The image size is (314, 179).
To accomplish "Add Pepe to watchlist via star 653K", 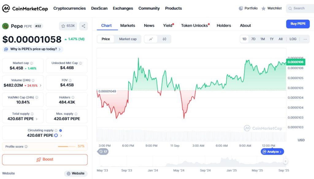I will 68,26.
